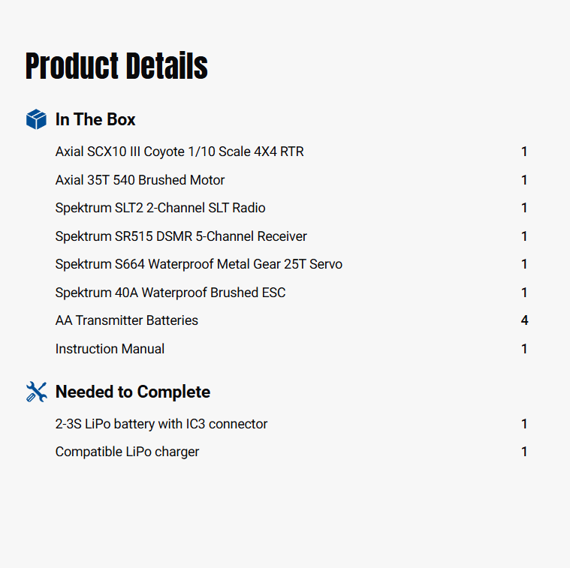The width and height of the screenshot is (570, 568).
Task: Select the In The Box section heading
Action: click(x=95, y=119)
